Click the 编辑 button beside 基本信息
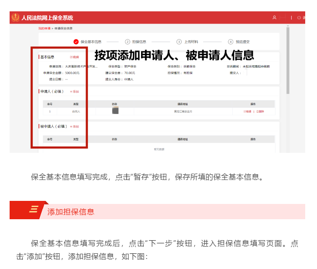This screenshot has height=269, width=317. click(75, 57)
